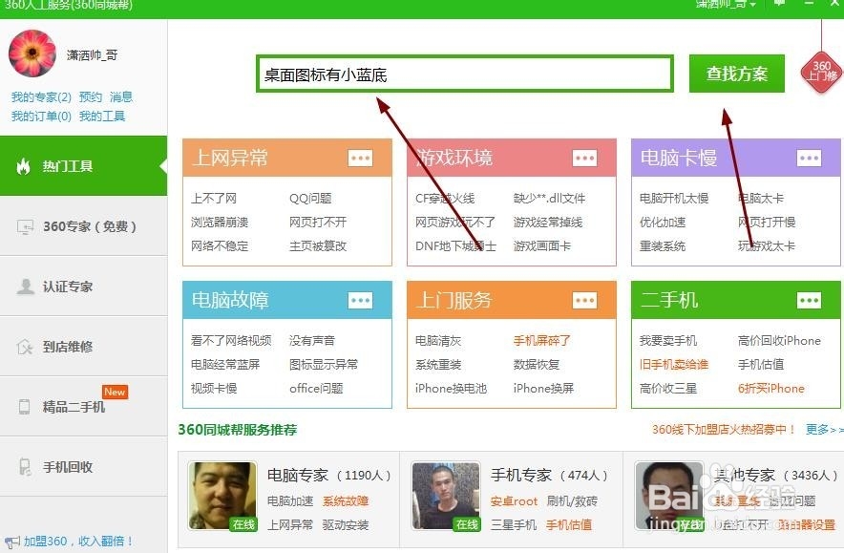The height and width of the screenshot is (553, 844).
Task: Select the 360专家(免费) sidebar tab
Action: point(83,226)
